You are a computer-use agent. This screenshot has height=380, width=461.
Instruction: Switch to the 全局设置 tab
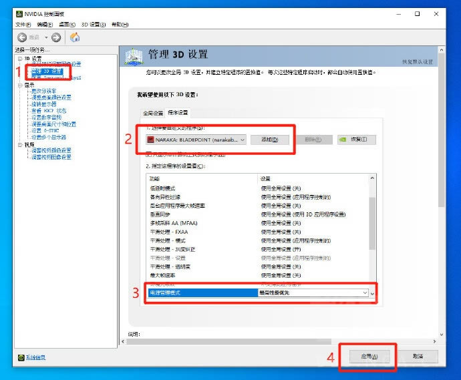(152, 113)
